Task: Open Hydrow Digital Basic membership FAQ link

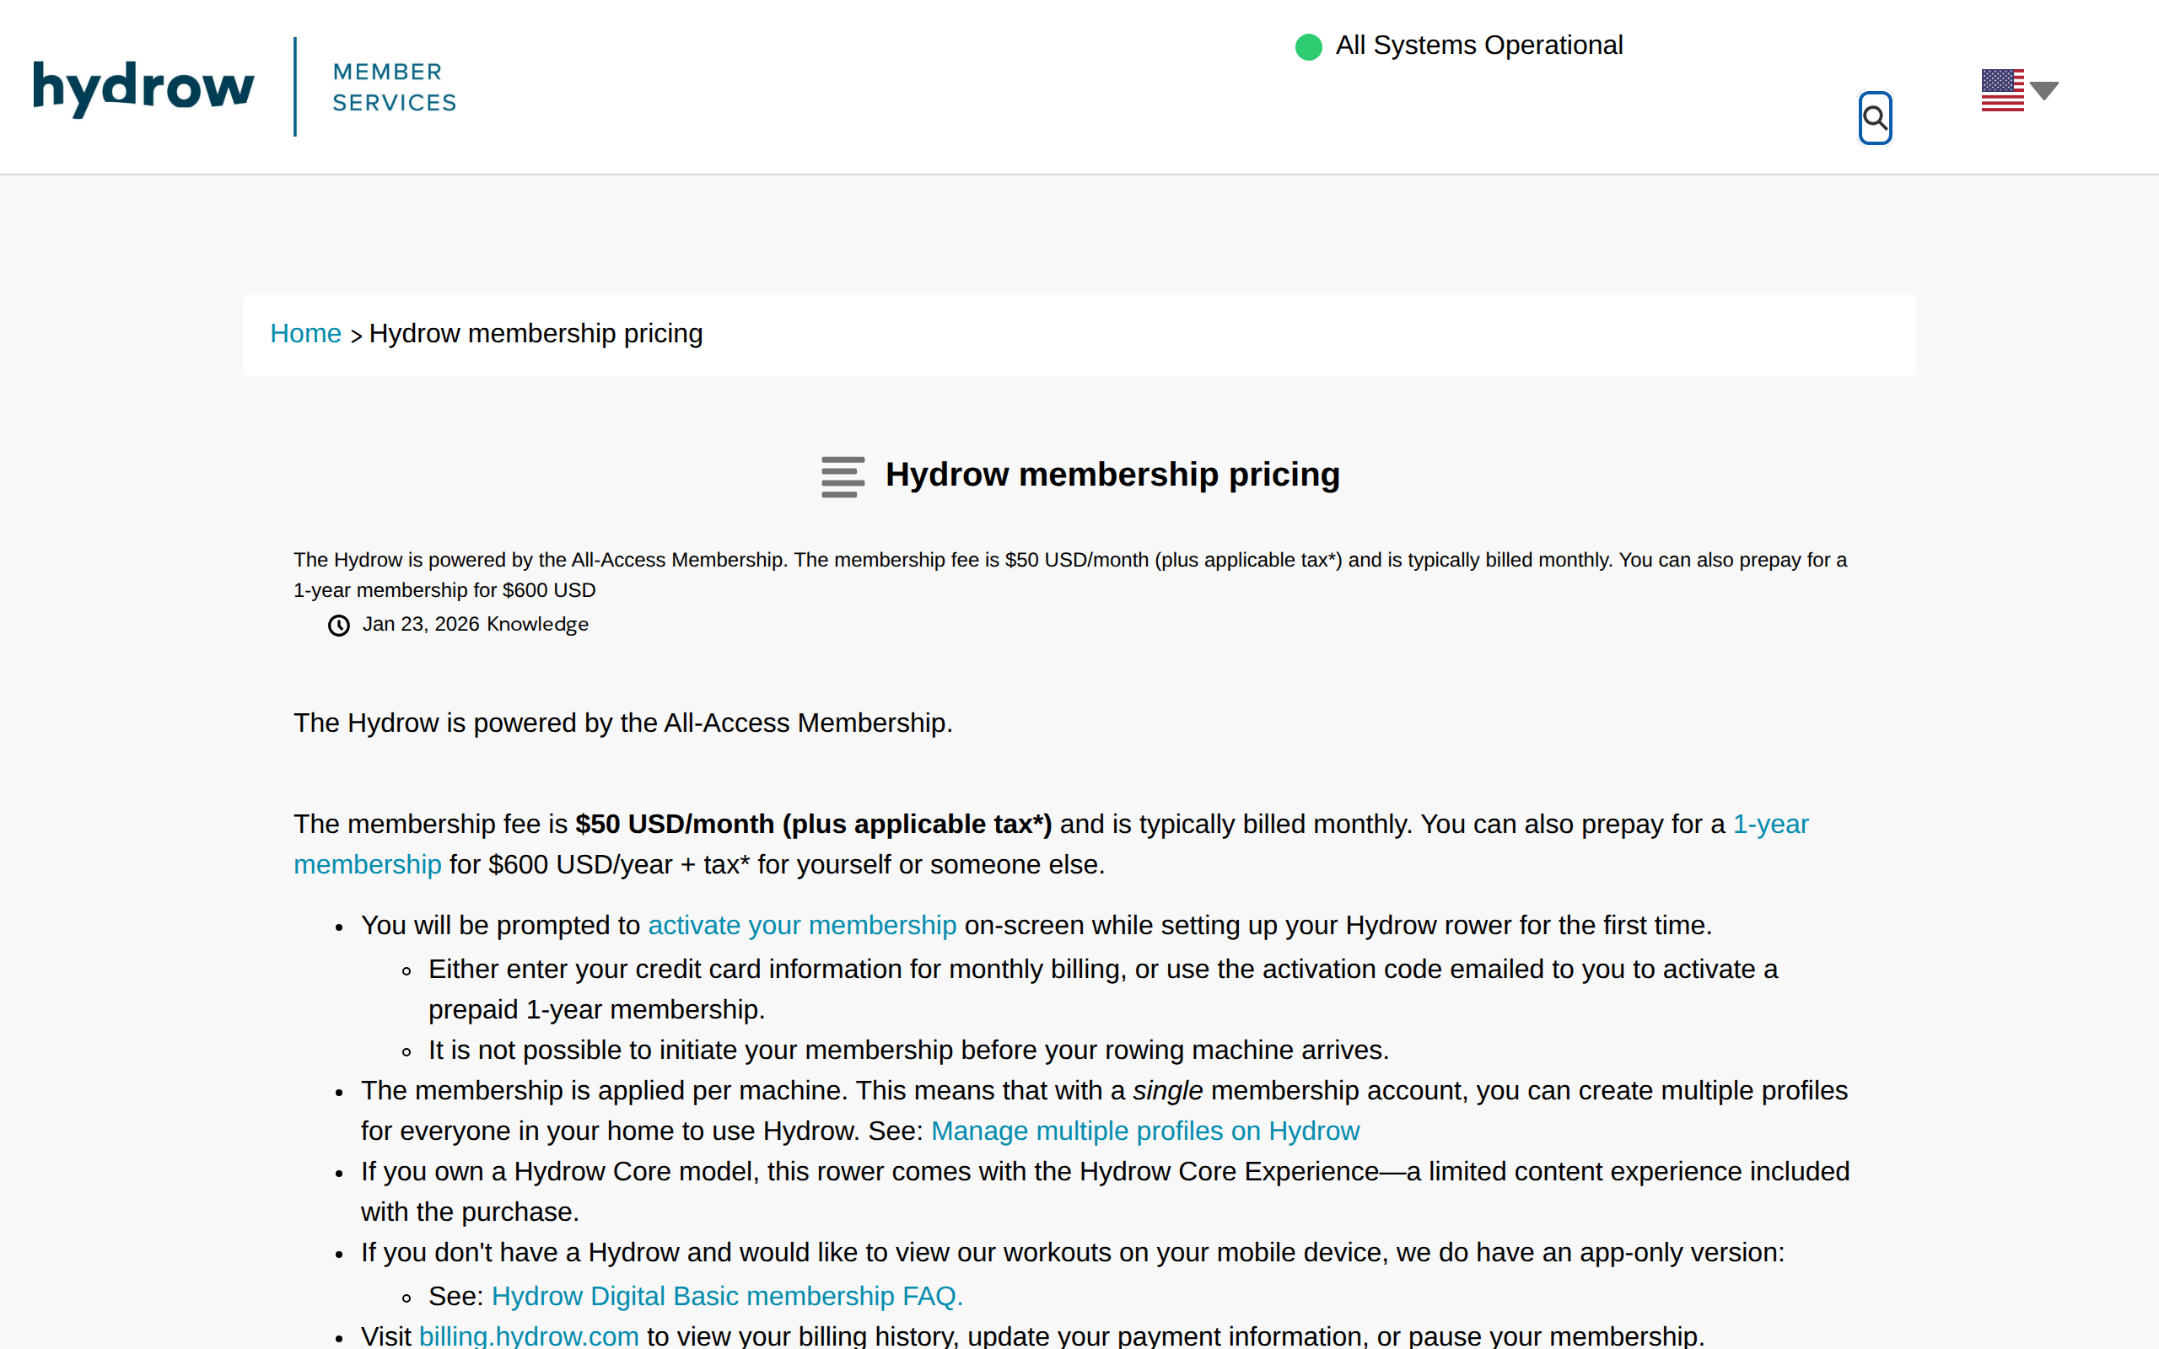Action: pos(727,1297)
